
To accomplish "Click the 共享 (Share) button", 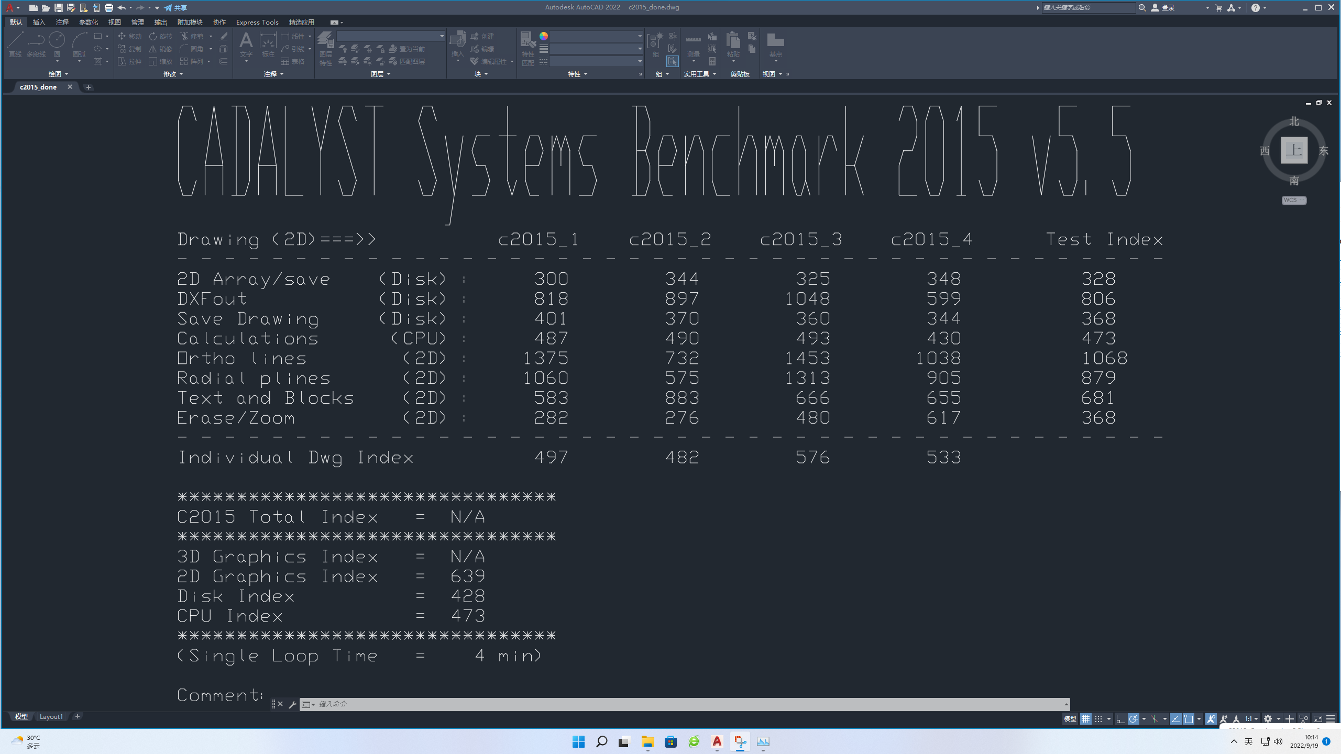I will [175, 8].
